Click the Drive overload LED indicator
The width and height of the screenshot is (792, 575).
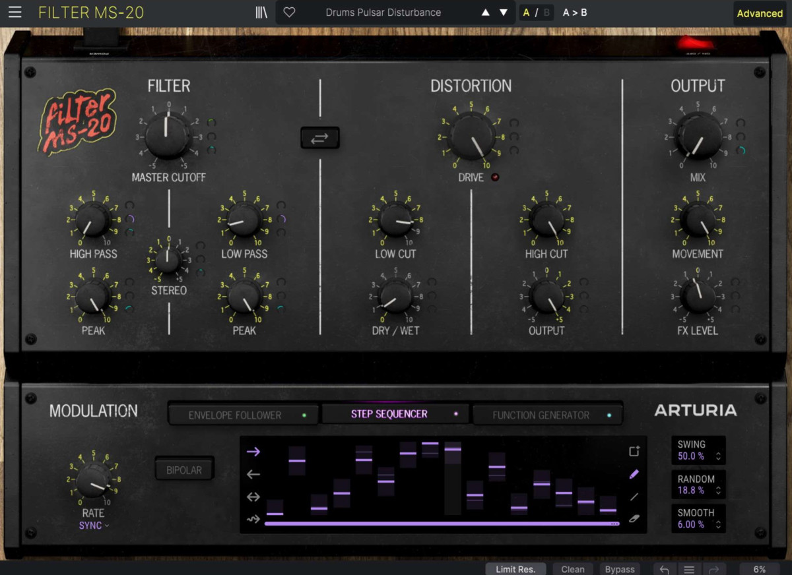pos(496,177)
